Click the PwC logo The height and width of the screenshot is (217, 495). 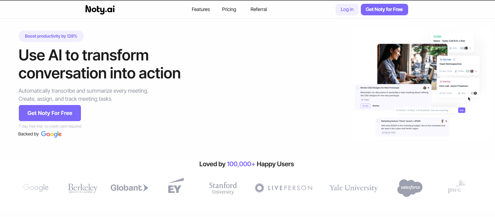pyautogui.click(x=457, y=187)
